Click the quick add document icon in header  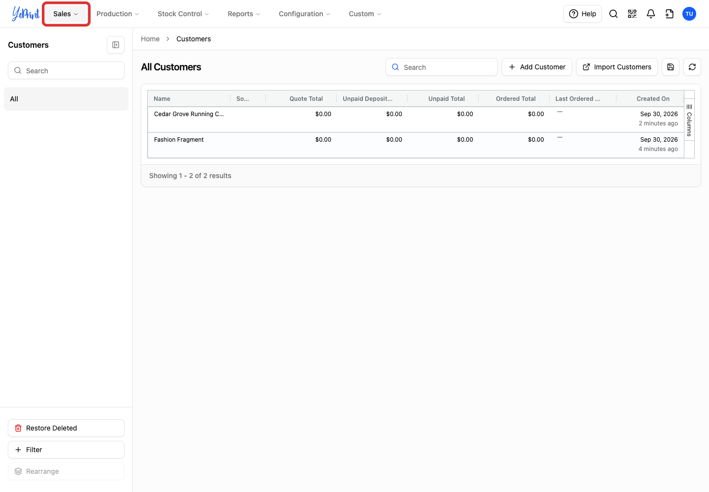point(670,14)
